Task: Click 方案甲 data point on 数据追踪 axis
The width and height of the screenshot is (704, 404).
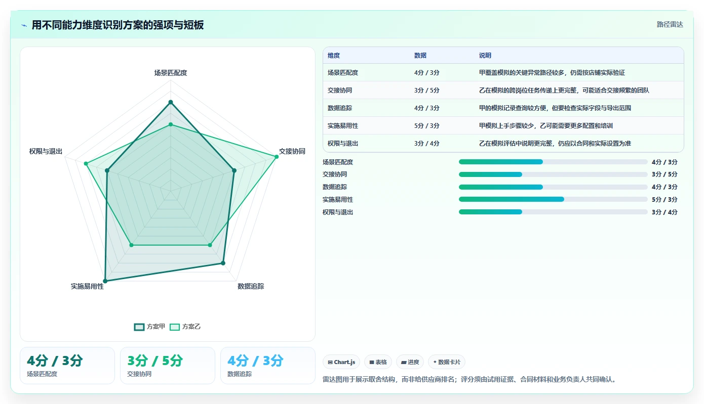Action: [223, 263]
